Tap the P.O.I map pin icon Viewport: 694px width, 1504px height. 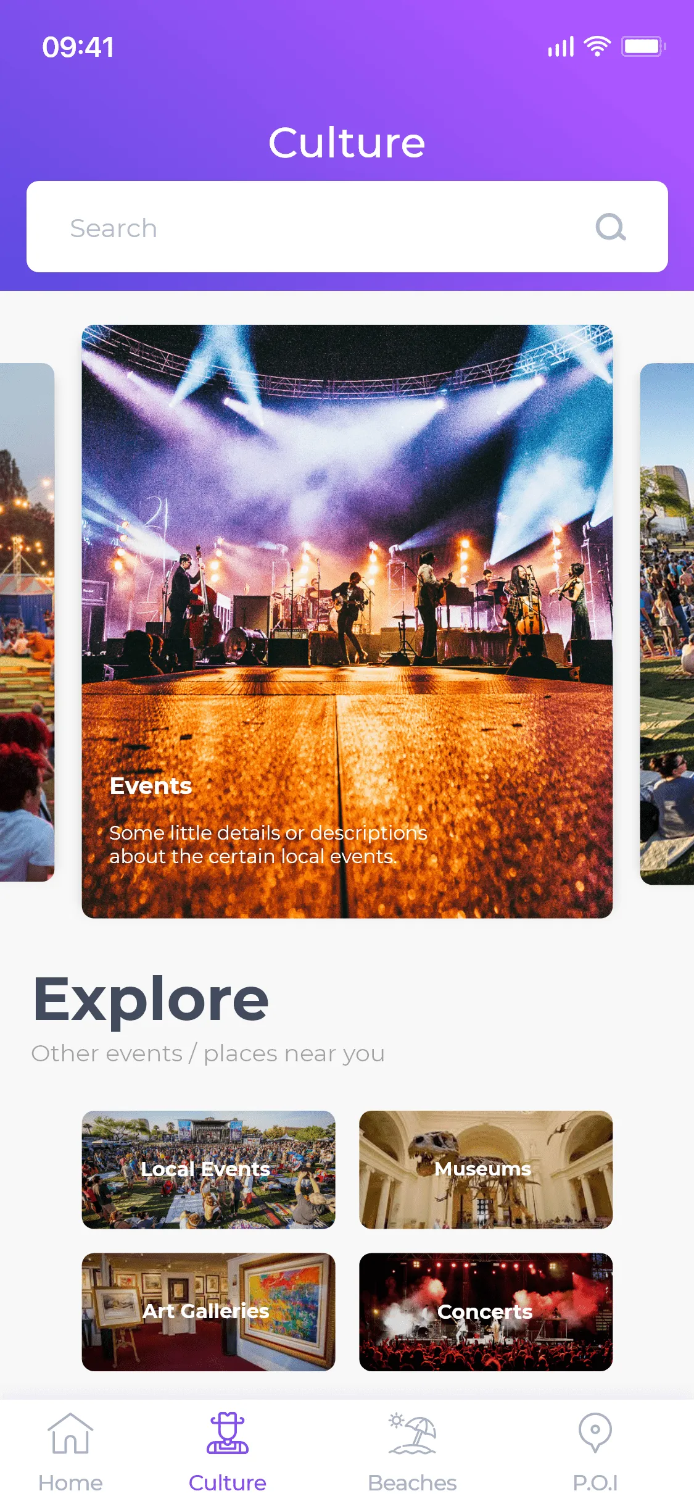[x=595, y=1432]
